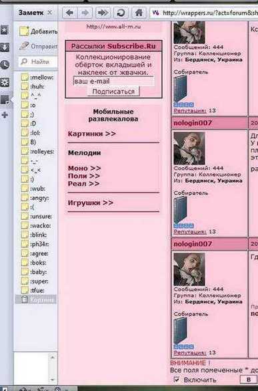Image resolution: width=258 pixels, height=391 pixels.
Task: Open the Downloads panel icon in sidebar
Action: [5, 47]
